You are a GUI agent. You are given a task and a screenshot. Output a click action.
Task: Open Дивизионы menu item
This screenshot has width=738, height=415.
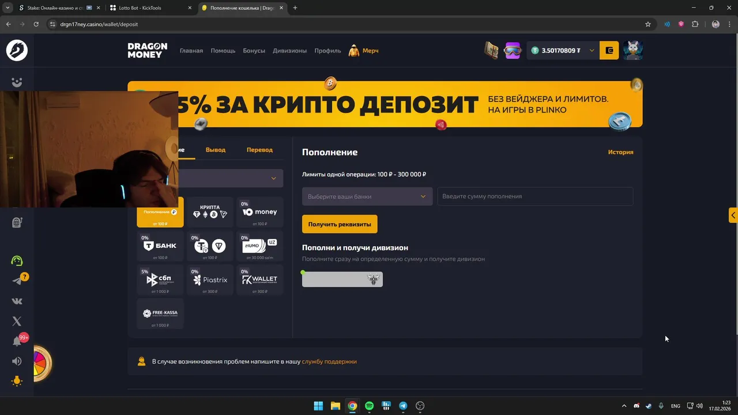pos(290,51)
